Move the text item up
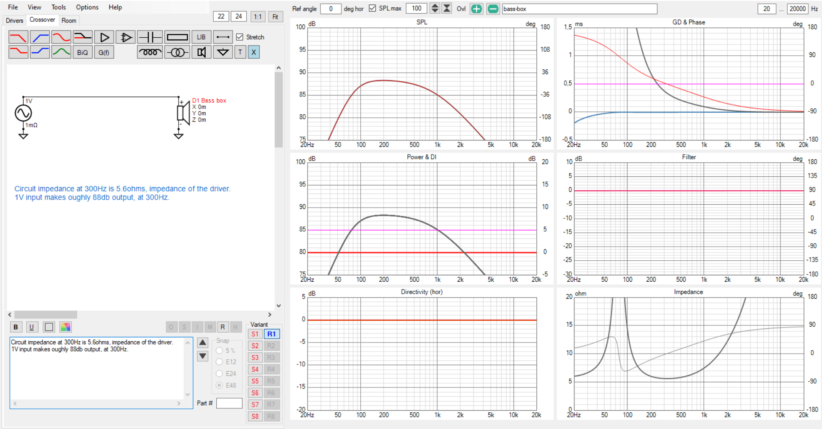Viewport: 822px width, 429px height. 203,343
